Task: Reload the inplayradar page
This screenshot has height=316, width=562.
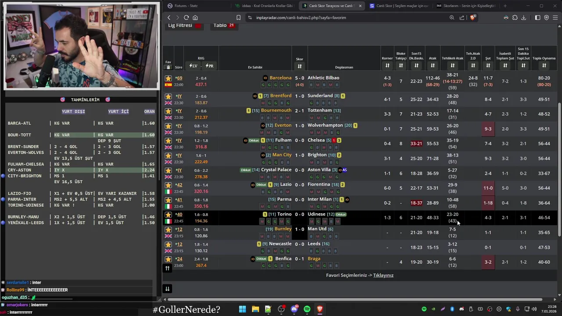Action: 186,18
